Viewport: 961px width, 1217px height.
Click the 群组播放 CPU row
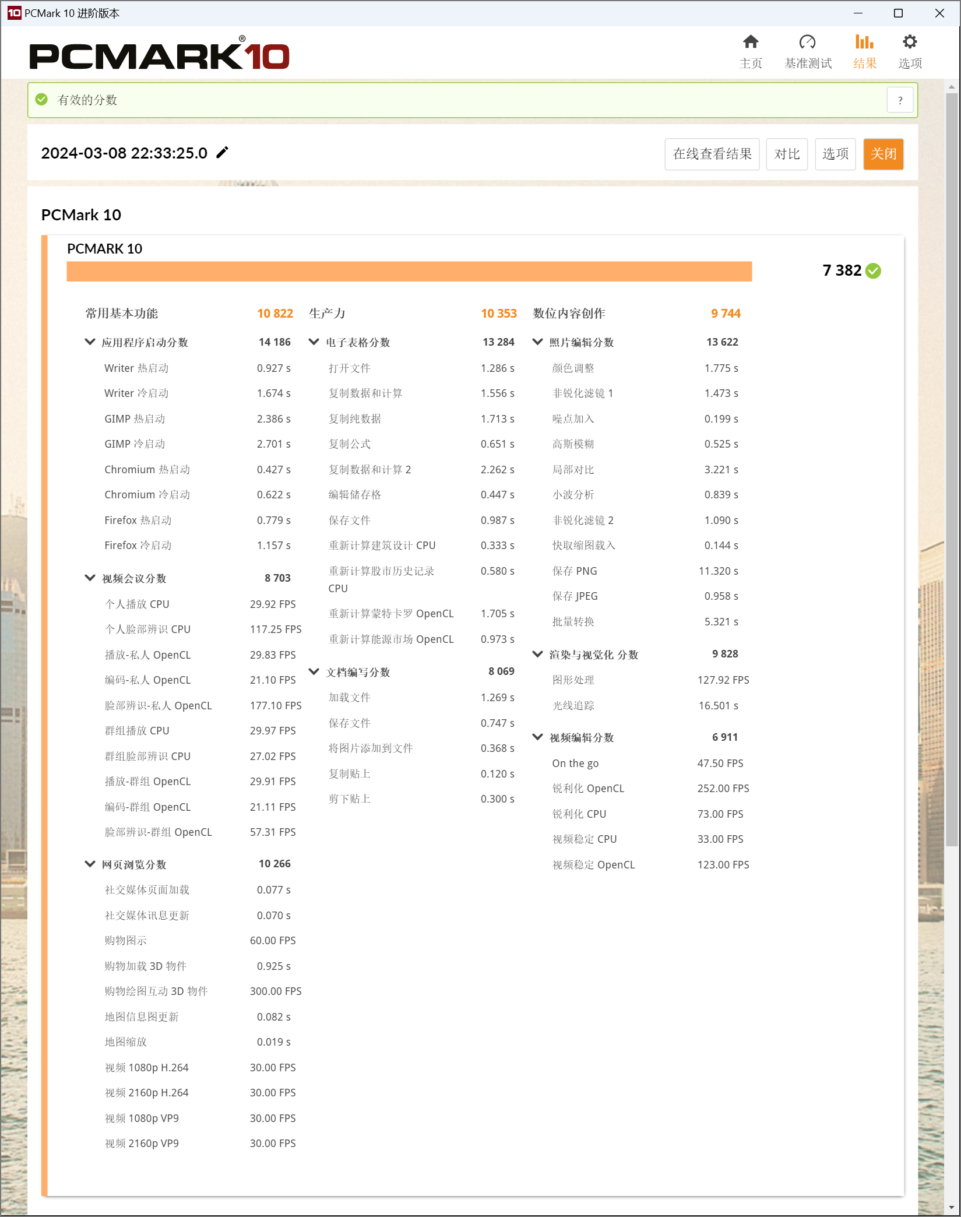[x=200, y=731]
